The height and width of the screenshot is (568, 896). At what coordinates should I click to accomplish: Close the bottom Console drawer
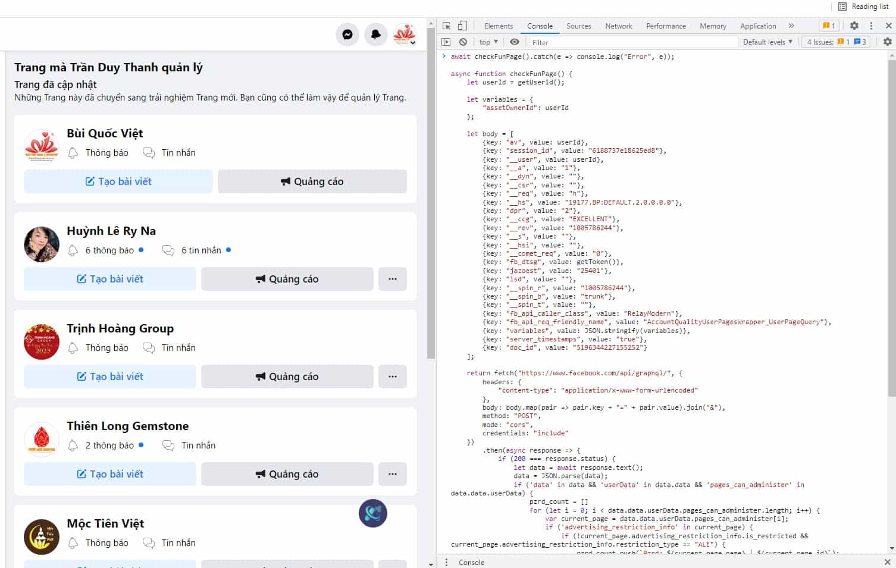[888, 562]
